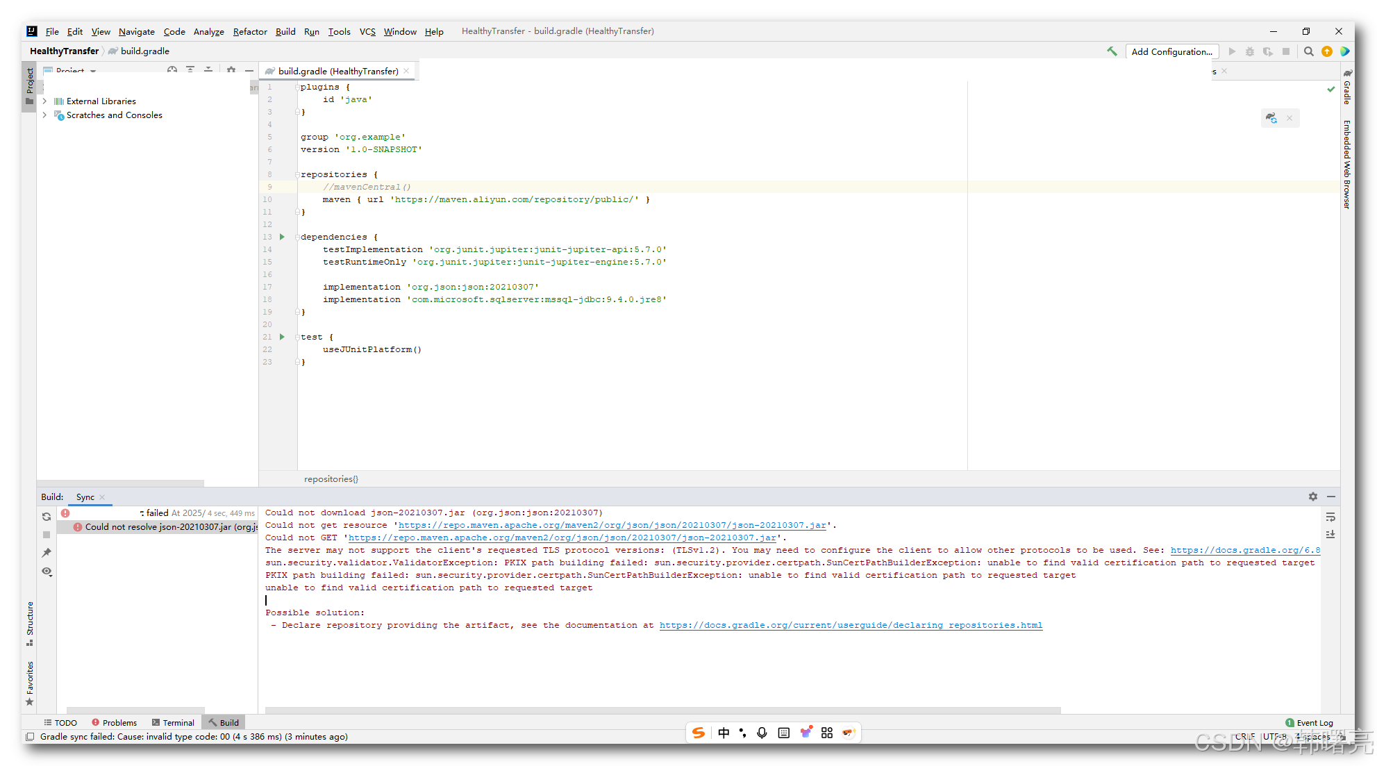Image resolution: width=1377 pixels, height=766 pixels.
Task: Open the Gradle declaring_repositories documentation link
Action: tap(851, 625)
